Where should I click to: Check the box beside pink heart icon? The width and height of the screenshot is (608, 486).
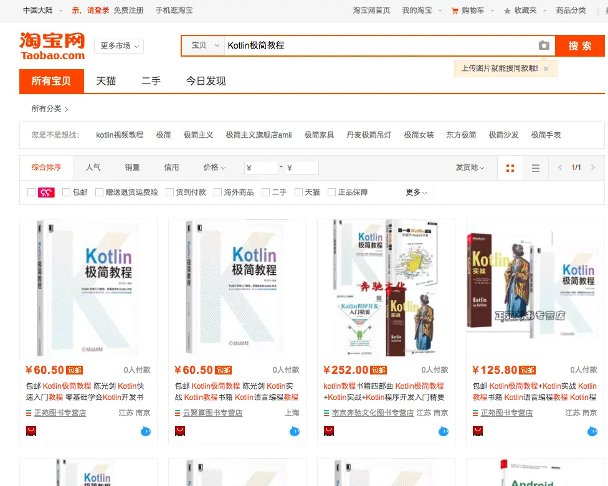pos(31,192)
